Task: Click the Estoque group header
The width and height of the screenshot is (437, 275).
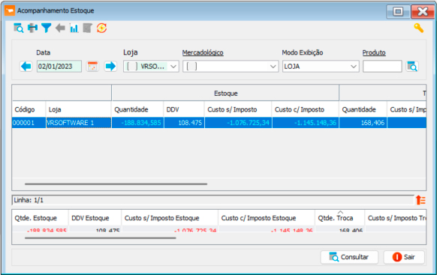Action: (225, 93)
